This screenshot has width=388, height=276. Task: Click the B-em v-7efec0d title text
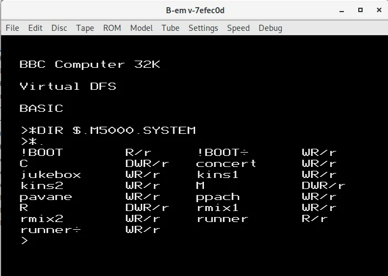[195, 10]
